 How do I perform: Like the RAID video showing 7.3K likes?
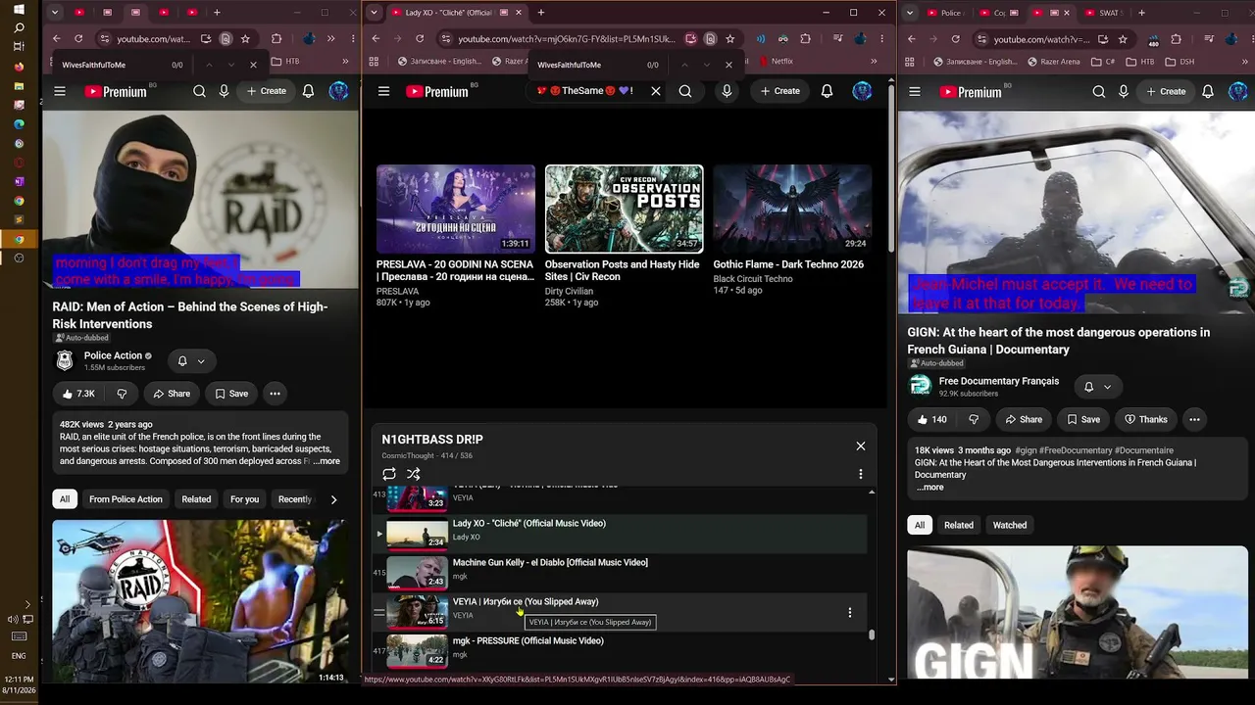tap(78, 394)
